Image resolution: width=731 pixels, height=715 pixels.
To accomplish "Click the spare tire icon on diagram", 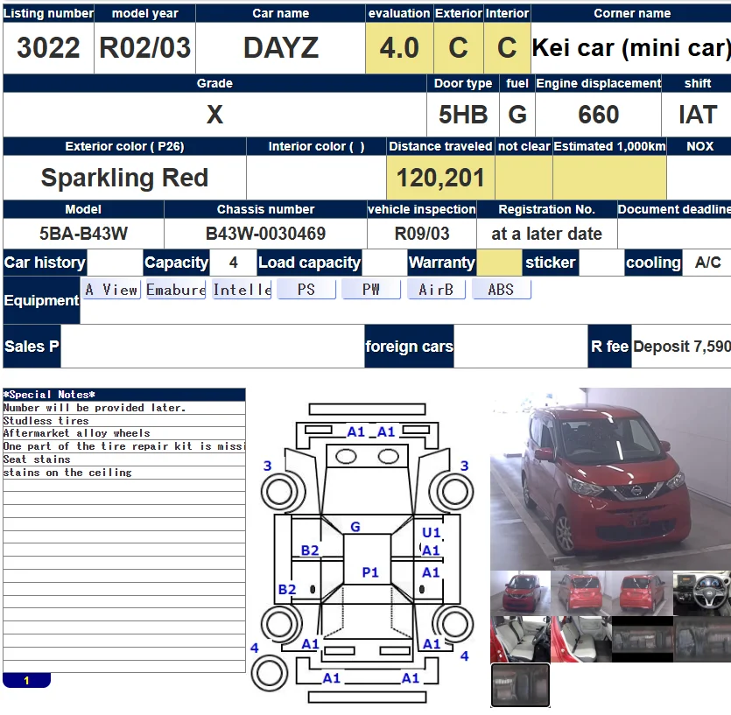I will (269, 673).
